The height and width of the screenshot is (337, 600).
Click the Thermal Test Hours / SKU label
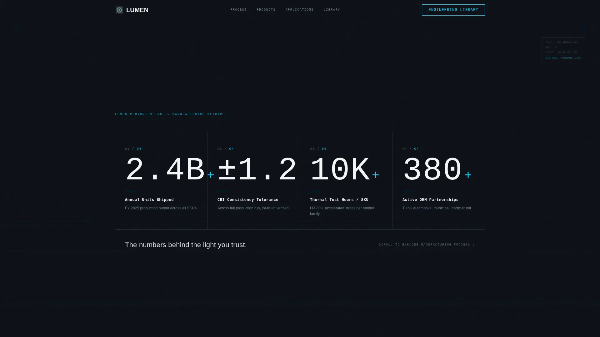coord(339,200)
